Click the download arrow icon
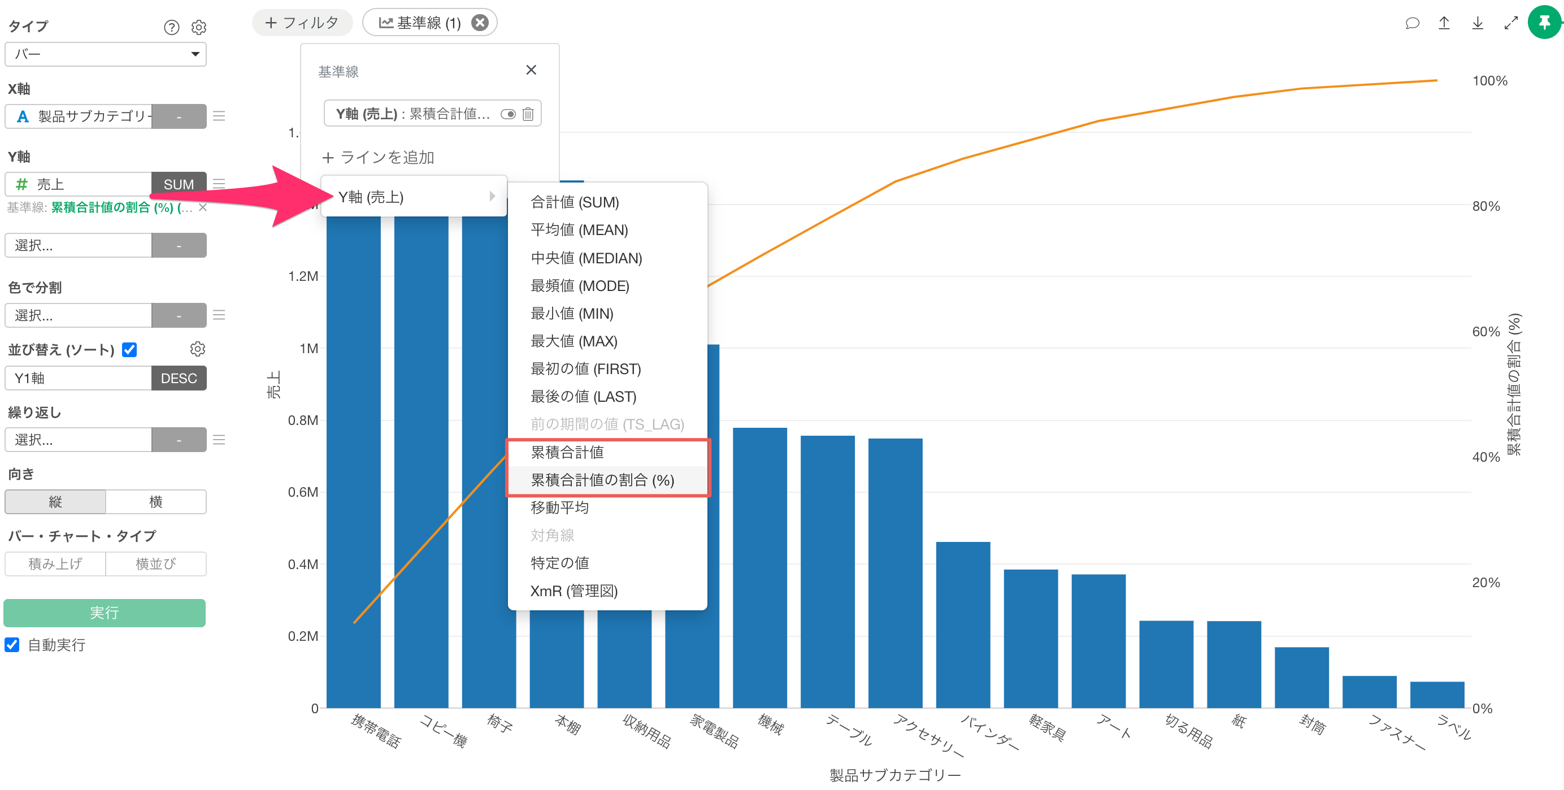 point(1477,23)
